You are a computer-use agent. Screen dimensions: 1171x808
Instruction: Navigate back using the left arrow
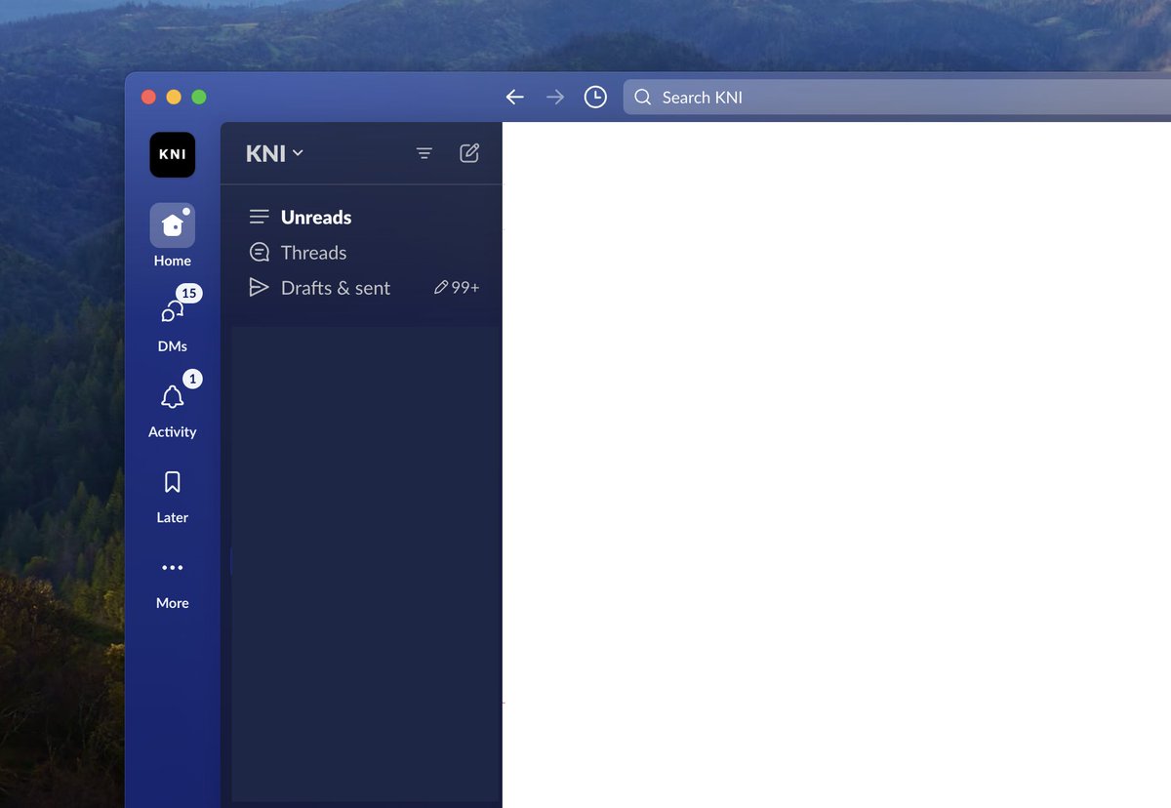tap(514, 97)
